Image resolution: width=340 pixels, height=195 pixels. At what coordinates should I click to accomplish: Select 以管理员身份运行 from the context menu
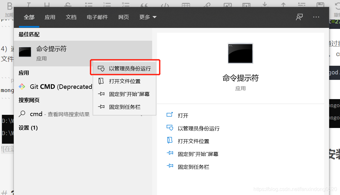pyautogui.click(x=129, y=67)
